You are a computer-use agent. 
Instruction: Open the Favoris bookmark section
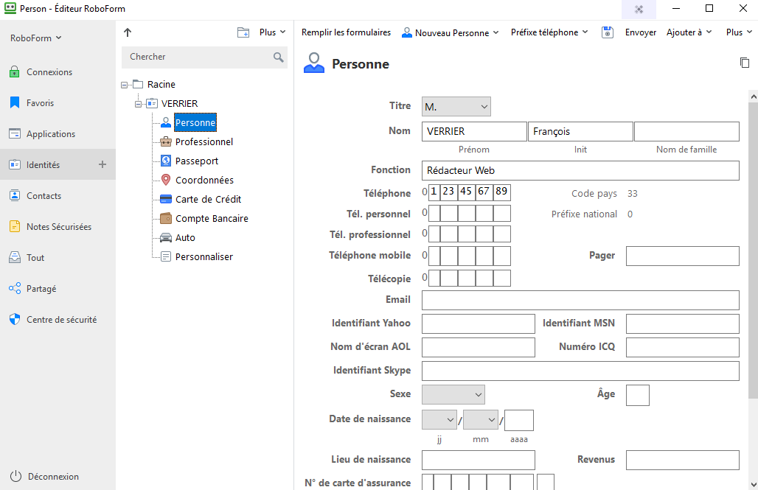pos(32,103)
